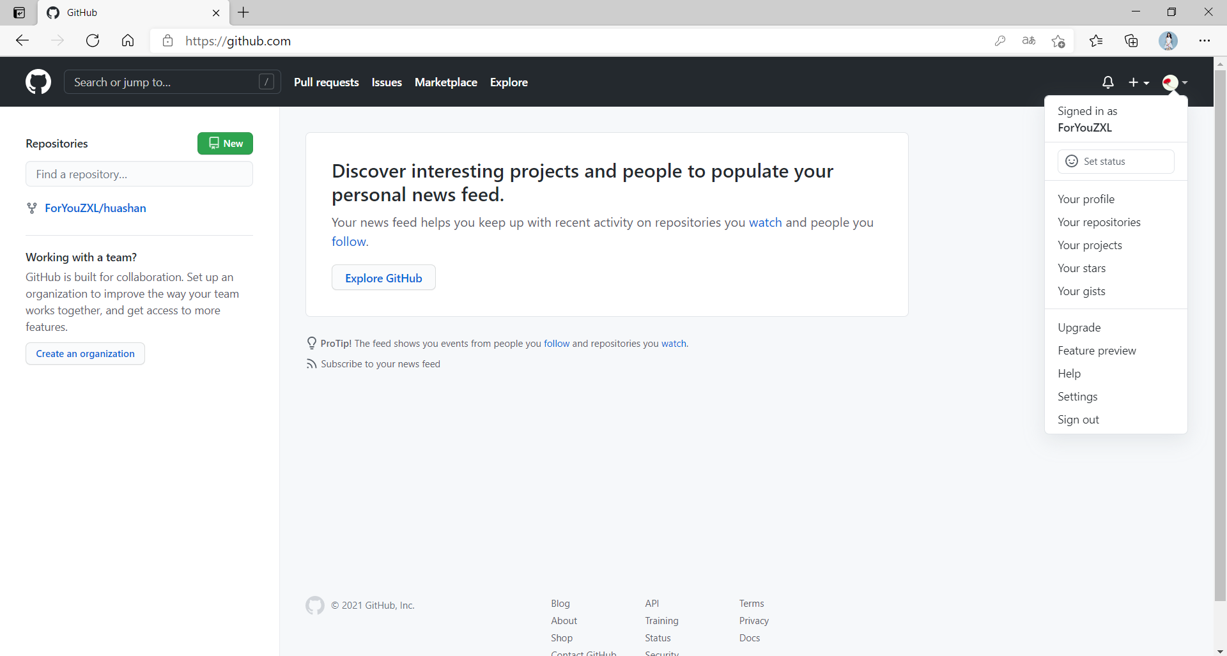Click the browser address bar URL
Screen dimensions: 1227x656
click(x=238, y=41)
